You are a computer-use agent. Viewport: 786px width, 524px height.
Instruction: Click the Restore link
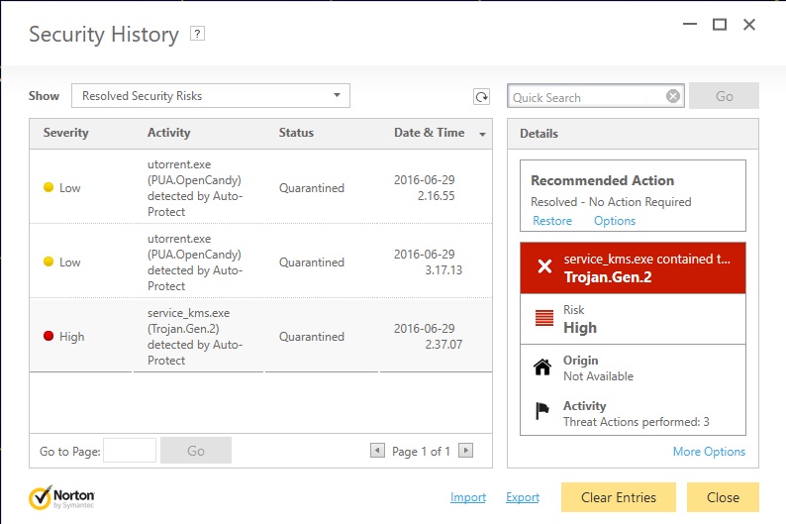[552, 221]
